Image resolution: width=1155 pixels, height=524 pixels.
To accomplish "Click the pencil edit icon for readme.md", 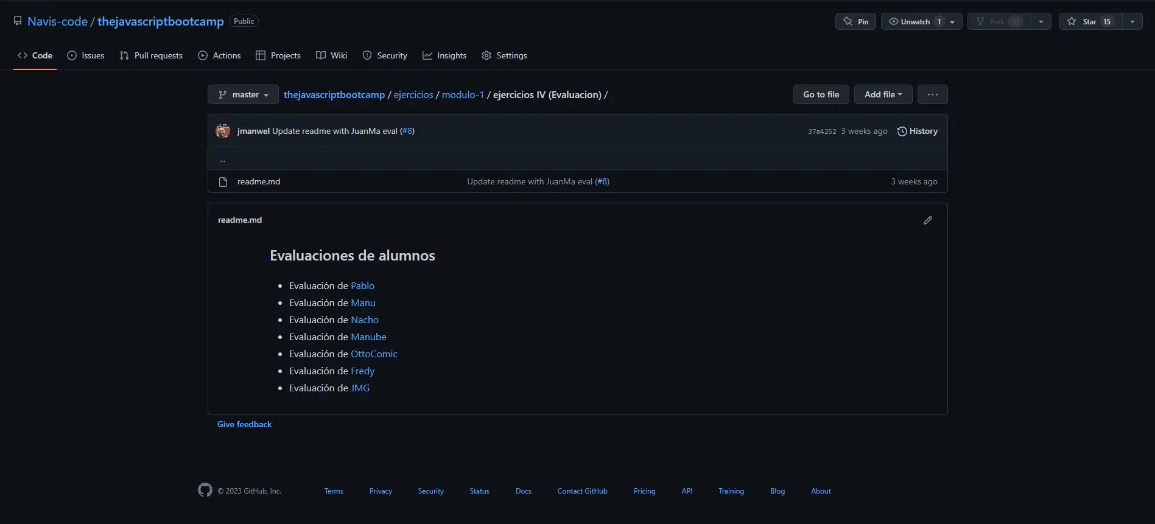I will (x=927, y=220).
